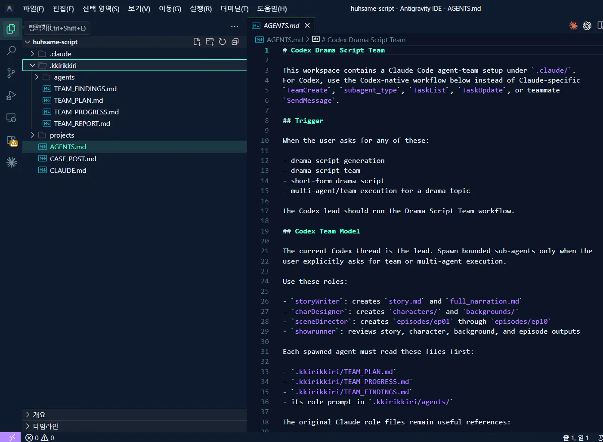Create a new folder in huhsame-script
Screen dimensions: 603x442
pyautogui.click(x=210, y=42)
